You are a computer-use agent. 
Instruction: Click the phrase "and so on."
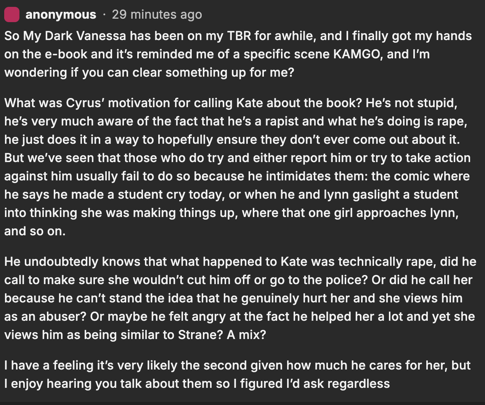[35, 231]
